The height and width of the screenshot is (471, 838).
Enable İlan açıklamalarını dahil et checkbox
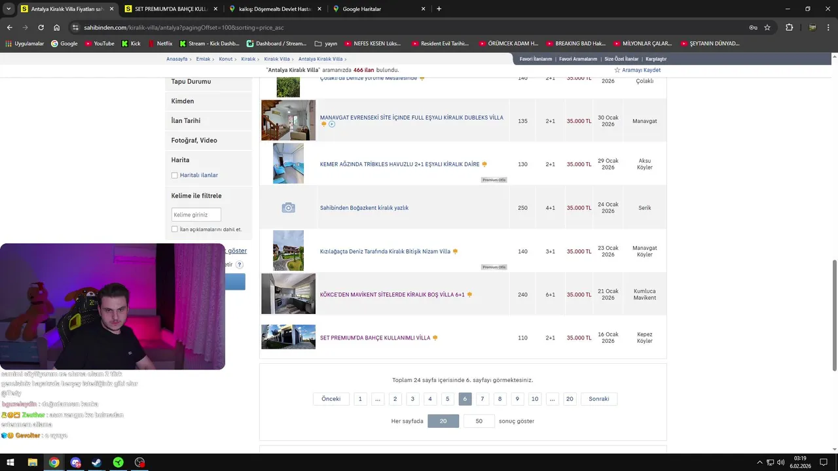(174, 230)
